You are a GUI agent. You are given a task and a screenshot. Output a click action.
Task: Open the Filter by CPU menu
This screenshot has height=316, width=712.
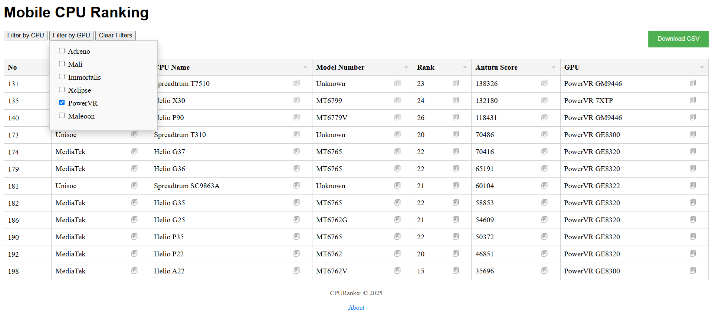point(26,35)
